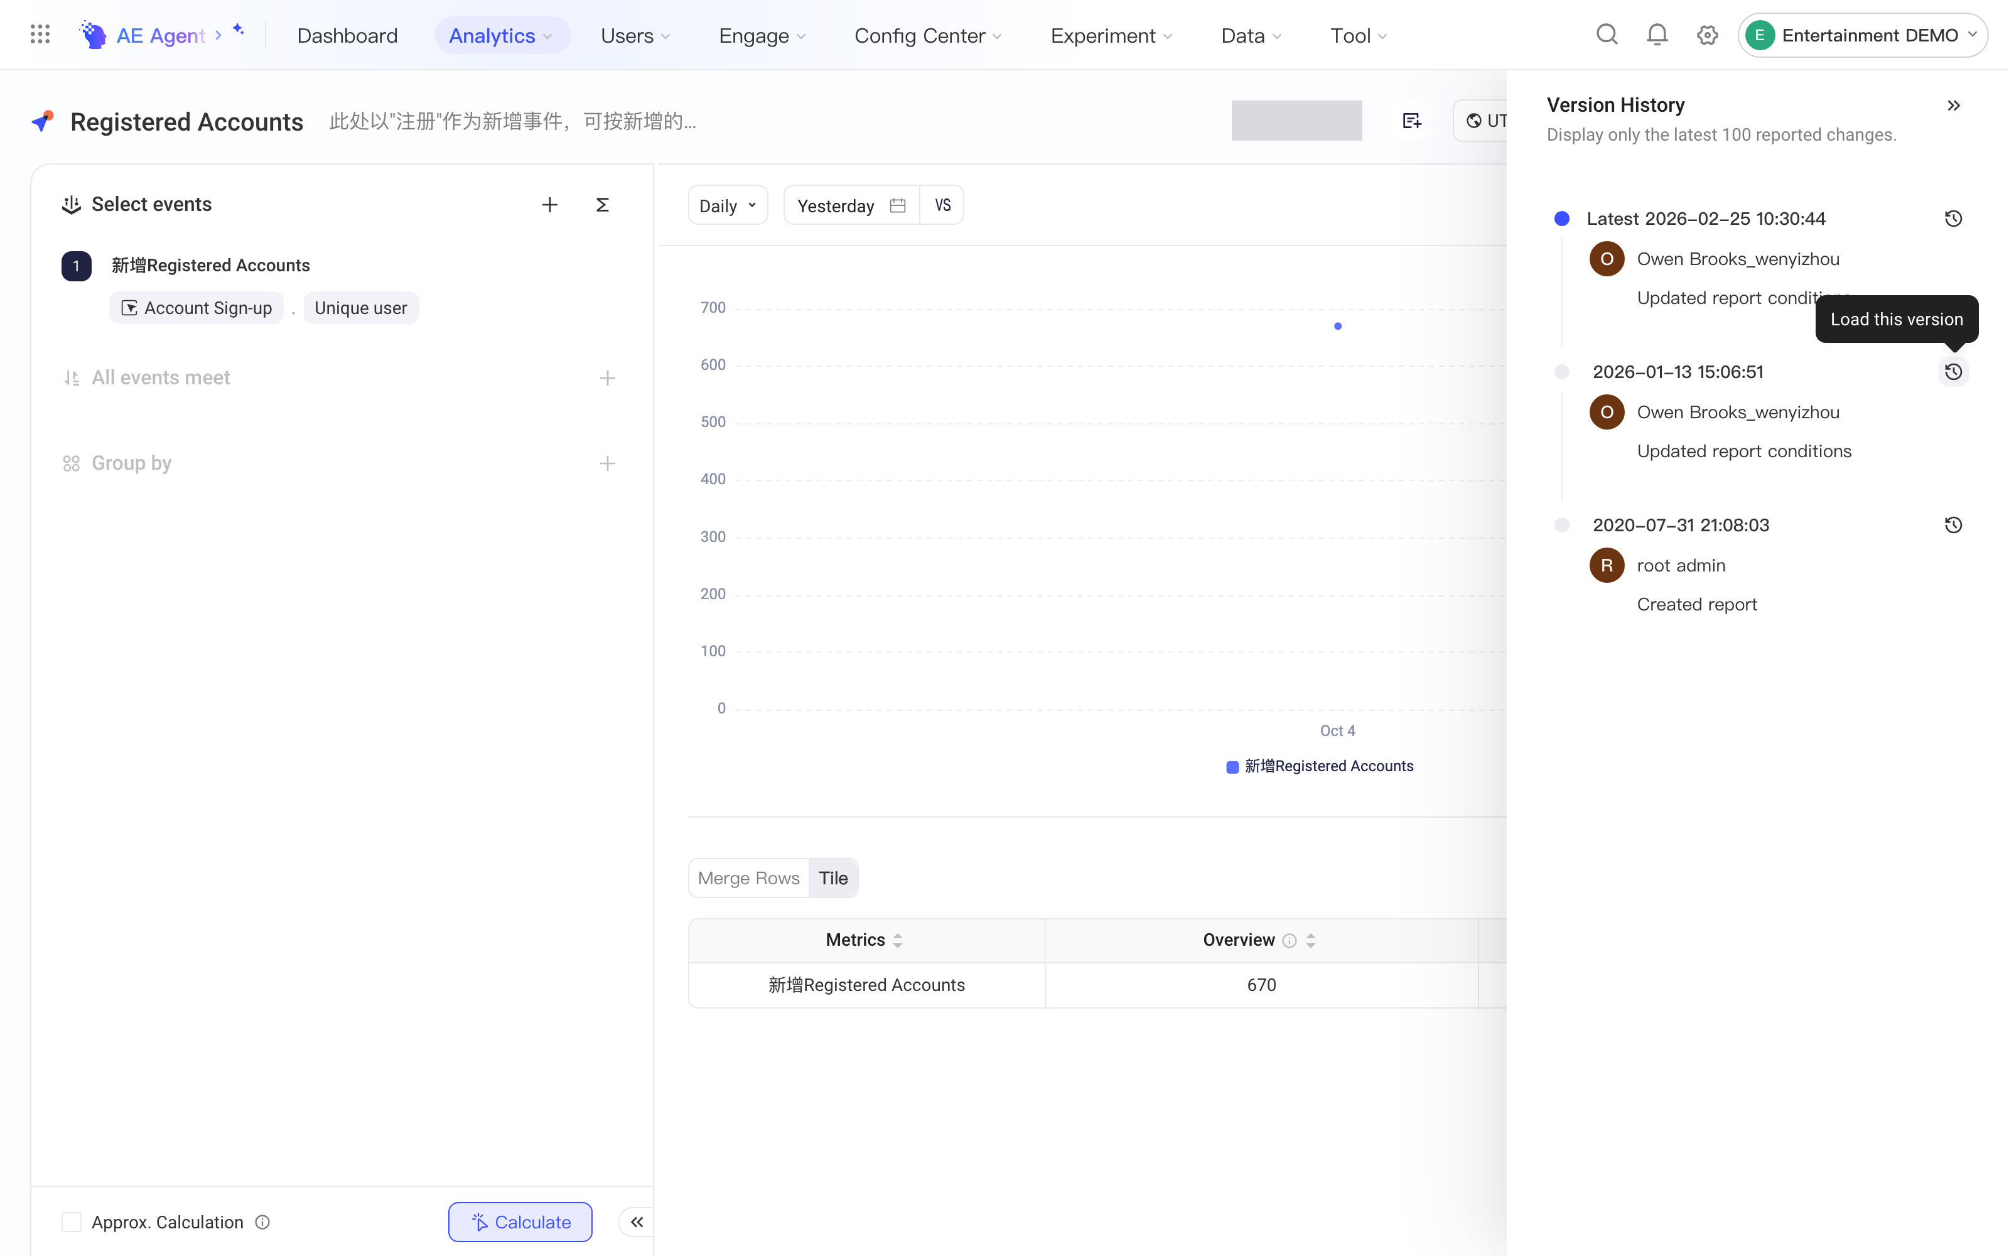Click the Calculate button

coord(520,1222)
